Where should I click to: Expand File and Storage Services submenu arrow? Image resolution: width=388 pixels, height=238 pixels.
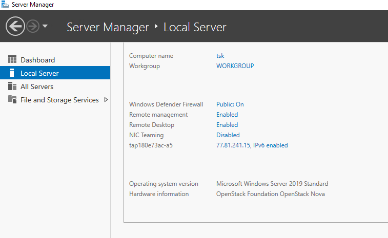click(x=106, y=100)
